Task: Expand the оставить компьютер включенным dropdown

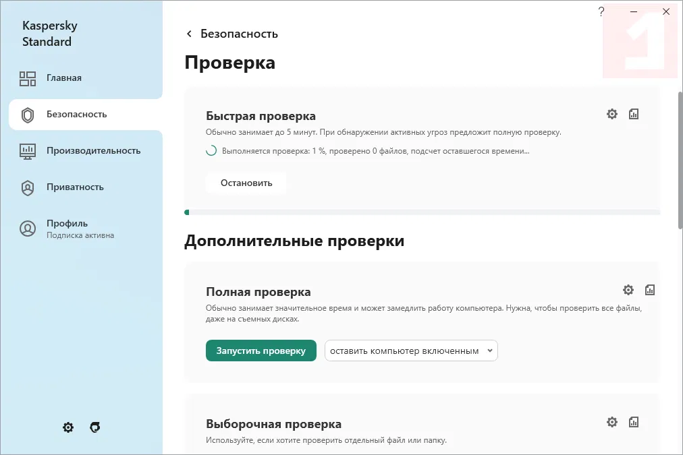Action: (x=411, y=351)
